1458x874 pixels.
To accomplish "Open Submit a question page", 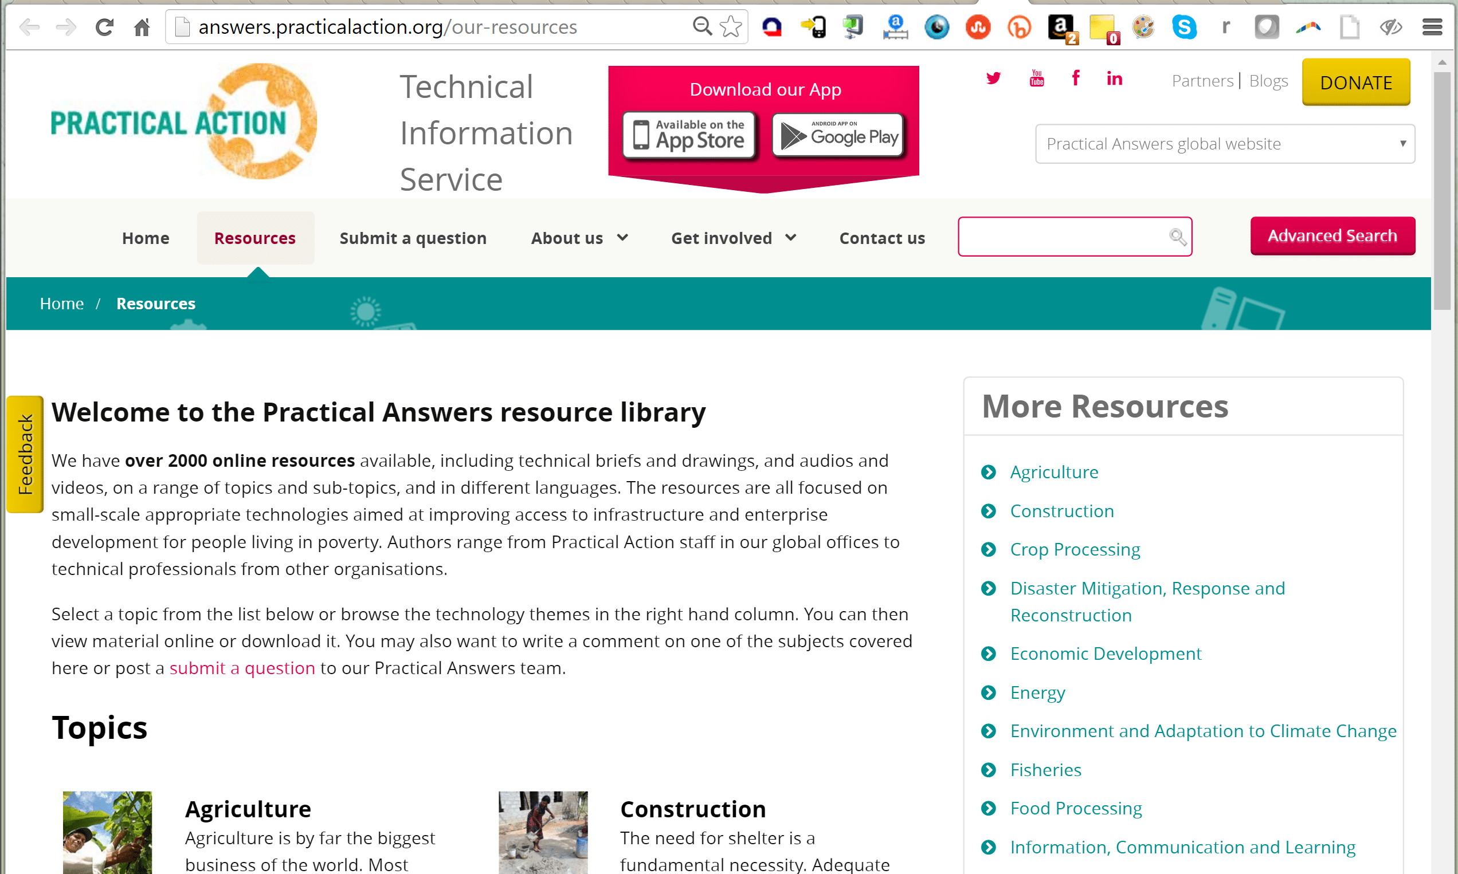I will 413,238.
